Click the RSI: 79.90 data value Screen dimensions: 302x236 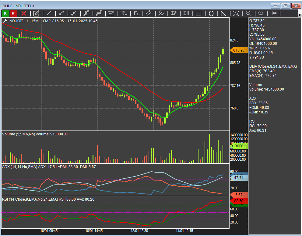[x=258, y=126]
